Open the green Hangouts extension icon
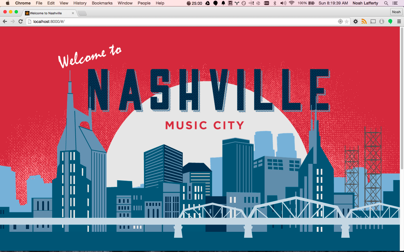Viewport: 404px width, 252px height. pyautogui.click(x=390, y=22)
